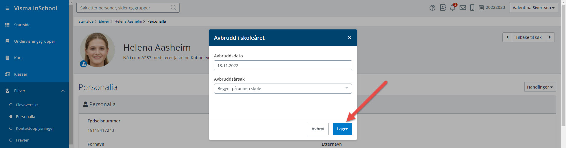Select Kontaktopplysninger in the sidebar

pos(35,128)
